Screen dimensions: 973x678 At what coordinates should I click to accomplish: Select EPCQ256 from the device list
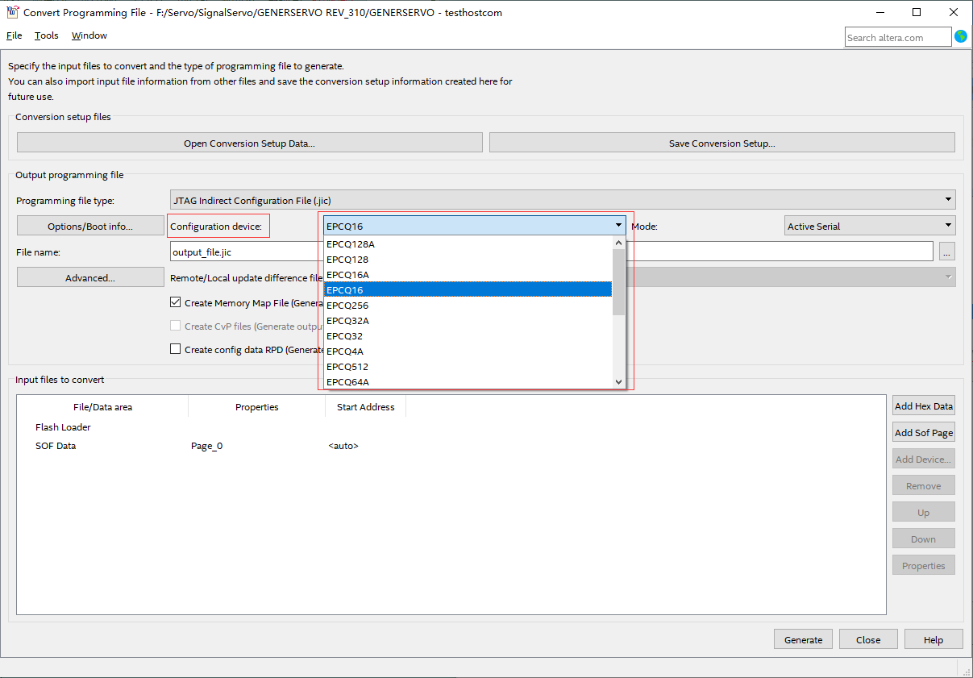coord(468,305)
